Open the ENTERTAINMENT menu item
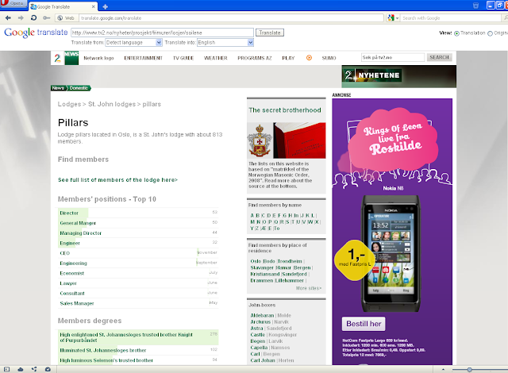Image resolution: width=508 pixels, height=373 pixels. pos(143,58)
